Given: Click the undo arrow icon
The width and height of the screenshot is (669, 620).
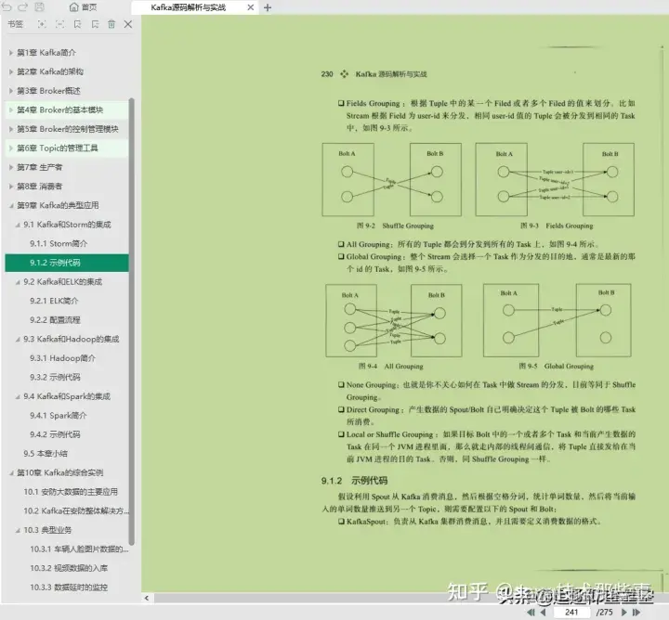Looking at the screenshot, I should (x=7, y=7).
